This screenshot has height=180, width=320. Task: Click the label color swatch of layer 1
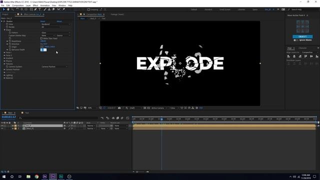coord(15,125)
